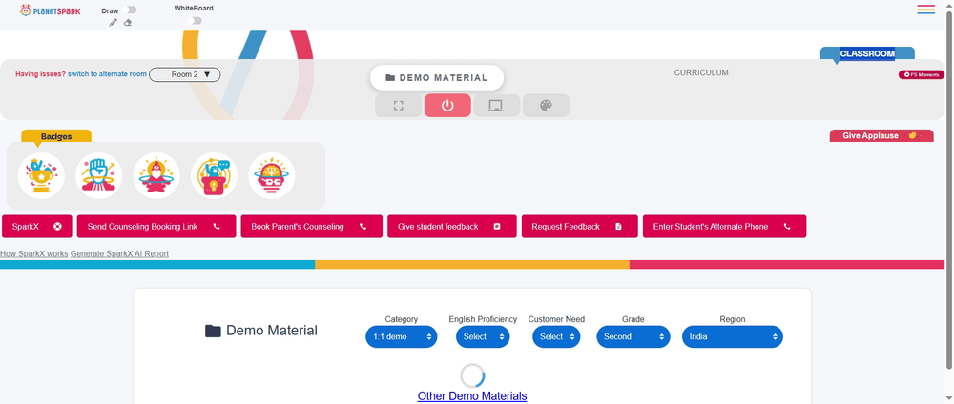
Task: Switch to the CLASSROOM tab
Action: (867, 53)
